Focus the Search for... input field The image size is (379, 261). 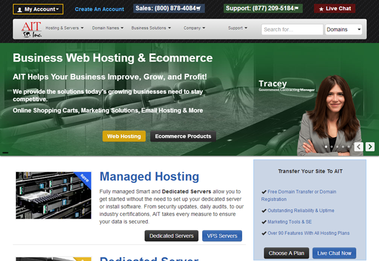[292, 30]
